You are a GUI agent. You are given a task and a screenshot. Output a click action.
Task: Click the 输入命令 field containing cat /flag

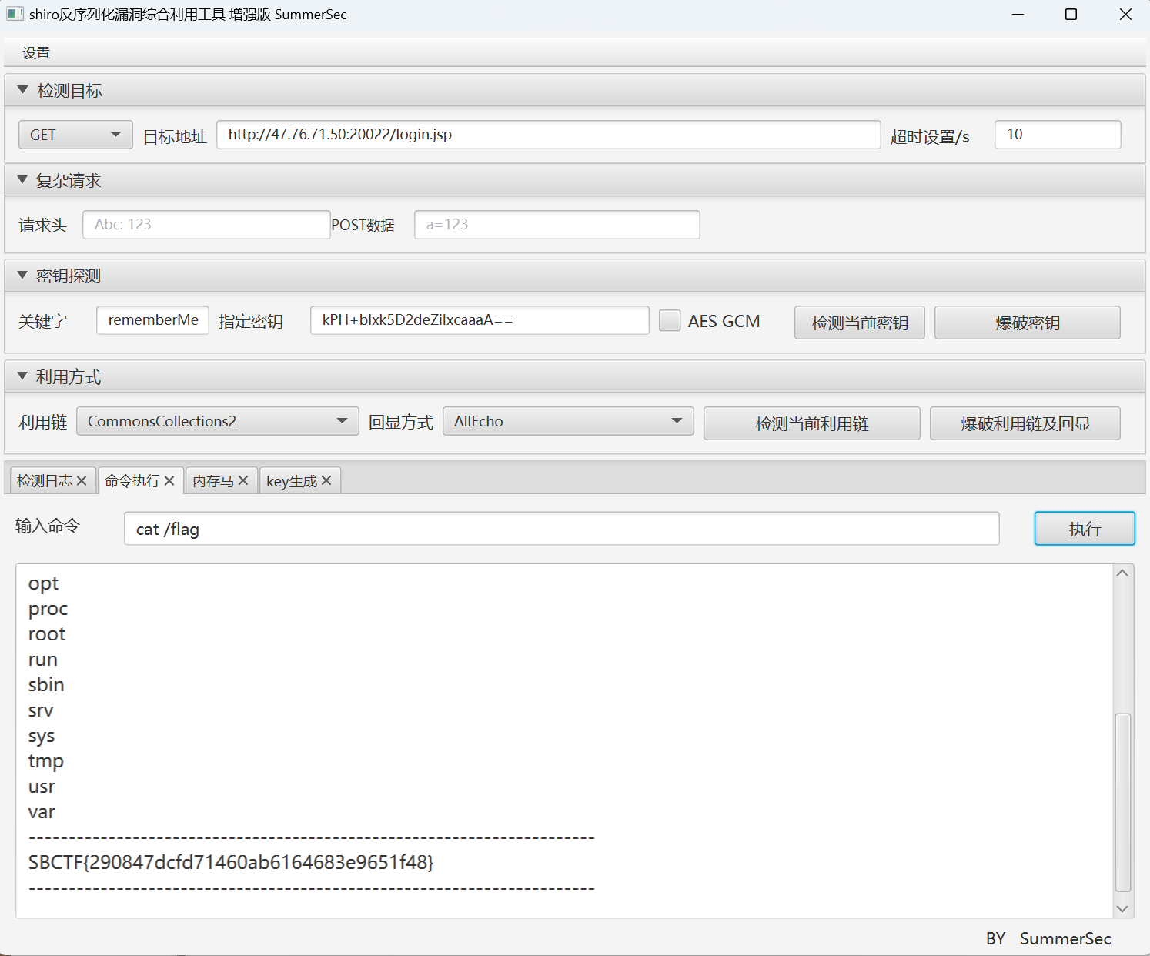(562, 529)
